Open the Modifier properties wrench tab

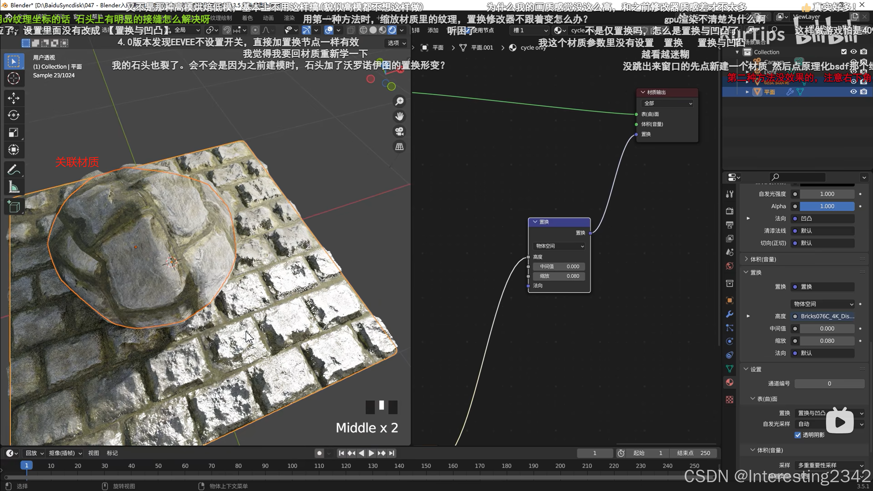tap(729, 314)
